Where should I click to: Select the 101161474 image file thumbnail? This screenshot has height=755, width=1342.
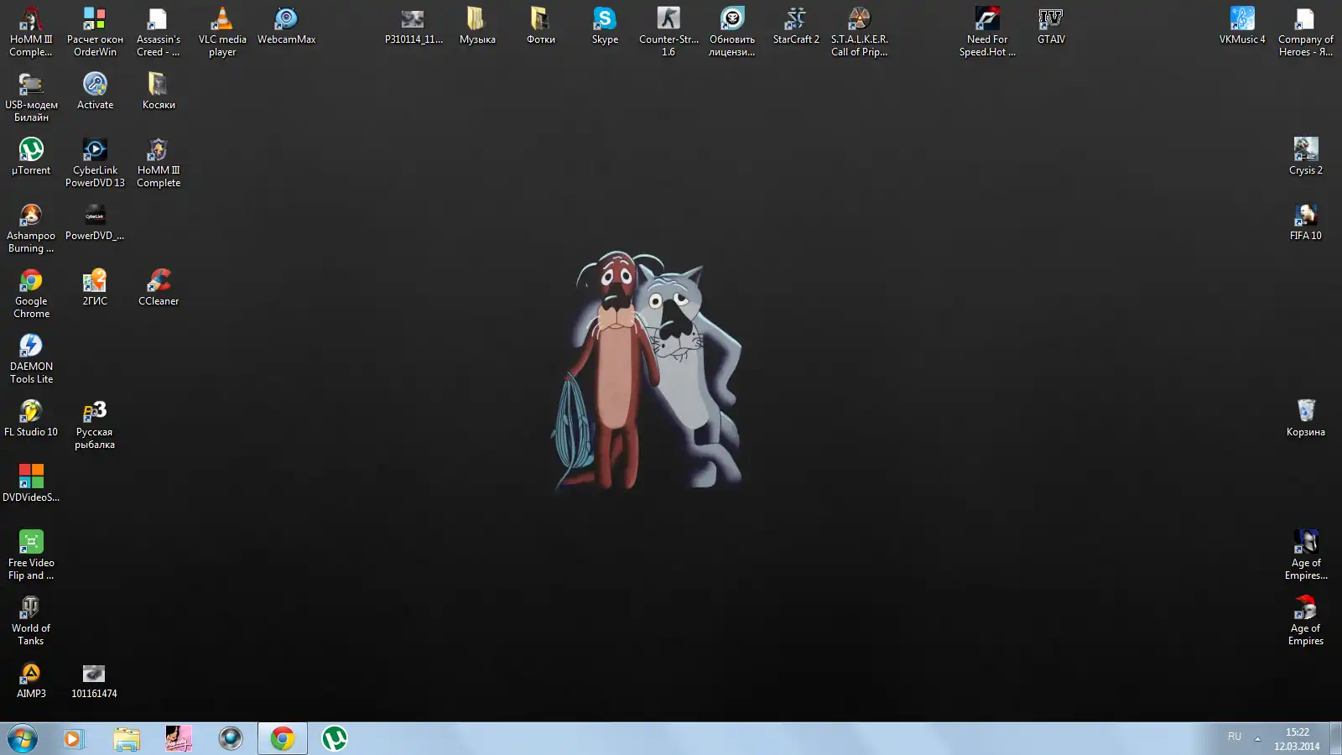[x=94, y=674]
